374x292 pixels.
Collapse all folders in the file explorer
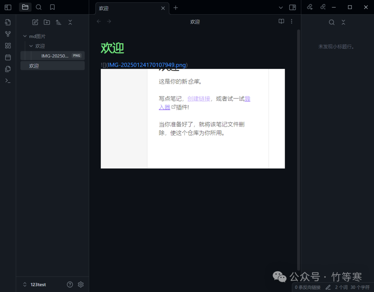coord(70,22)
